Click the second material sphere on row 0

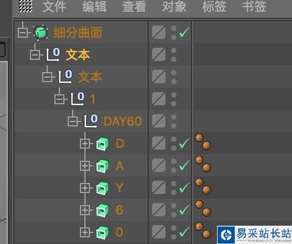pos(207,234)
